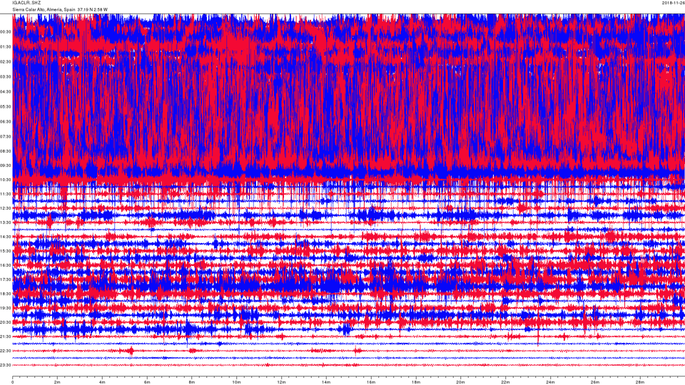This screenshot has height=385, width=685.
Task: Select the 05:30 time row label
Action: point(6,106)
